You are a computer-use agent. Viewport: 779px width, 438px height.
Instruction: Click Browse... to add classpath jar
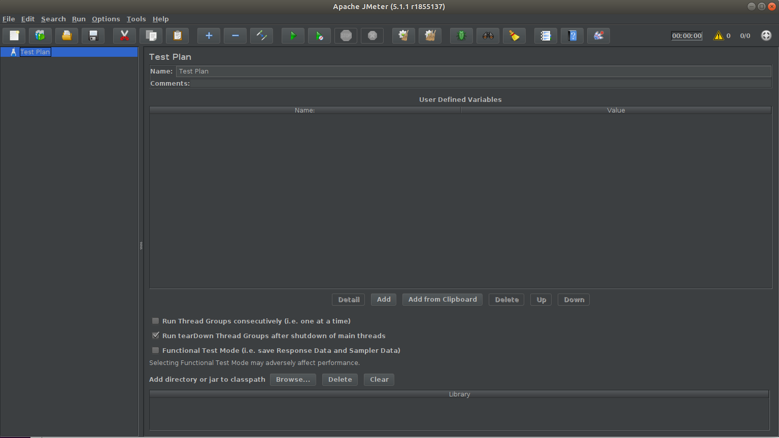(293, 380)
